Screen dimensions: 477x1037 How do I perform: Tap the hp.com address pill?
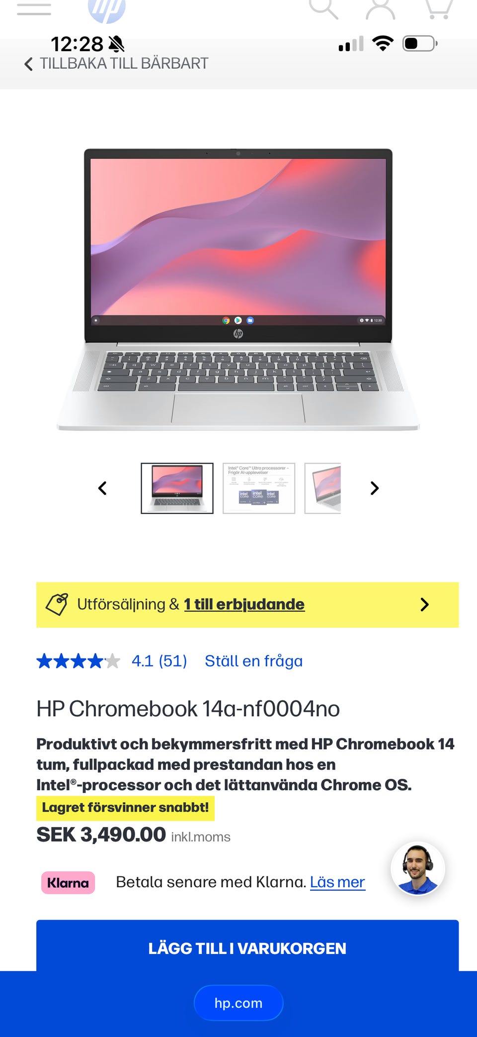(x=238, y=1003)
